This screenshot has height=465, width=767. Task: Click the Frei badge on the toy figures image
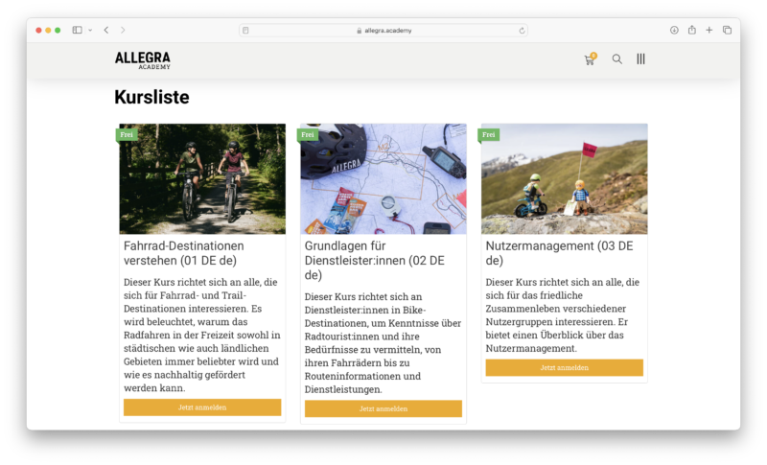[488, 134]
